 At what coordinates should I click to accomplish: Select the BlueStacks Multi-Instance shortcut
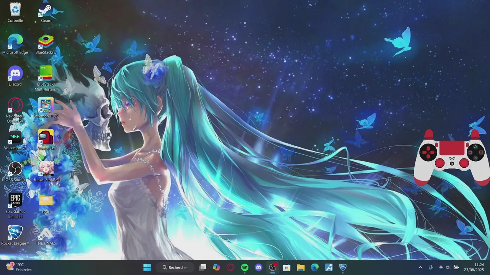(x=46, y=79)
